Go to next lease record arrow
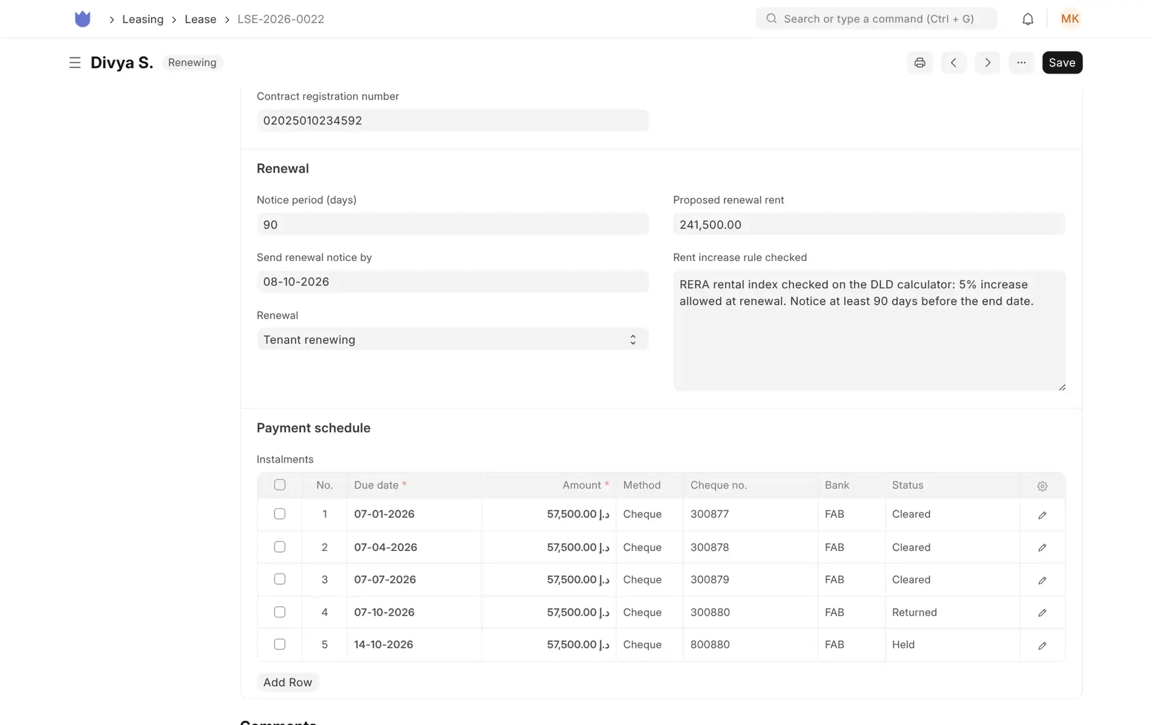The width and height of the screenshot is (1161, 725). (x=987, y=63)
